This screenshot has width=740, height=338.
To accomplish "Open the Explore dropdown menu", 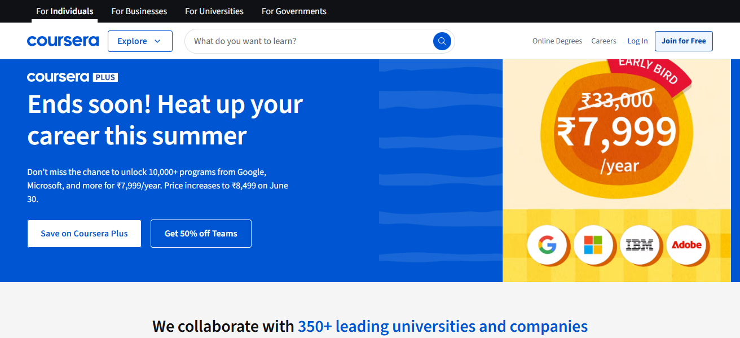I will 140,41.
